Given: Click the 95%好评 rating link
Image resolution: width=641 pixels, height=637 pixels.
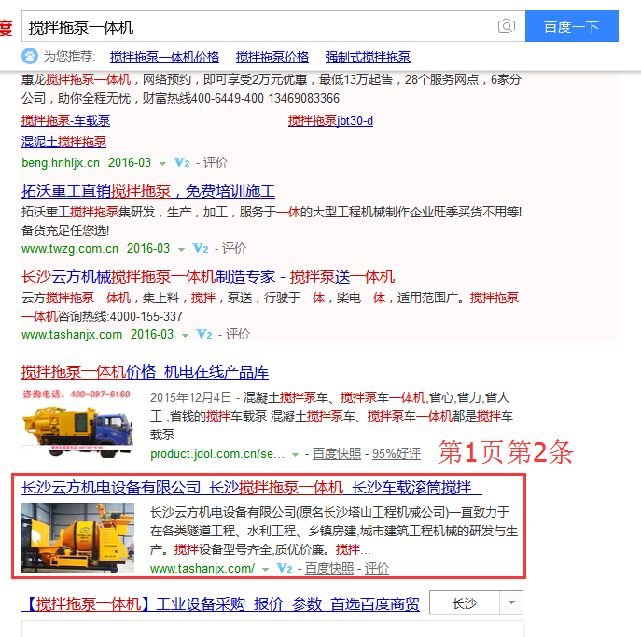Looking at the screenshot, I should click(x=397, y=454).
